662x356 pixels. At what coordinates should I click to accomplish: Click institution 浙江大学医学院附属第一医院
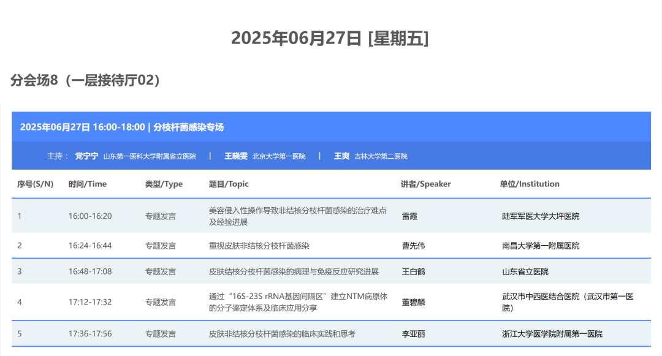click(552, 333)
